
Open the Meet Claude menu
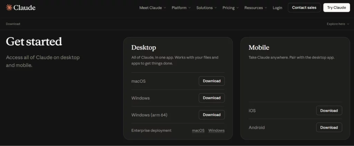point(152,8)
